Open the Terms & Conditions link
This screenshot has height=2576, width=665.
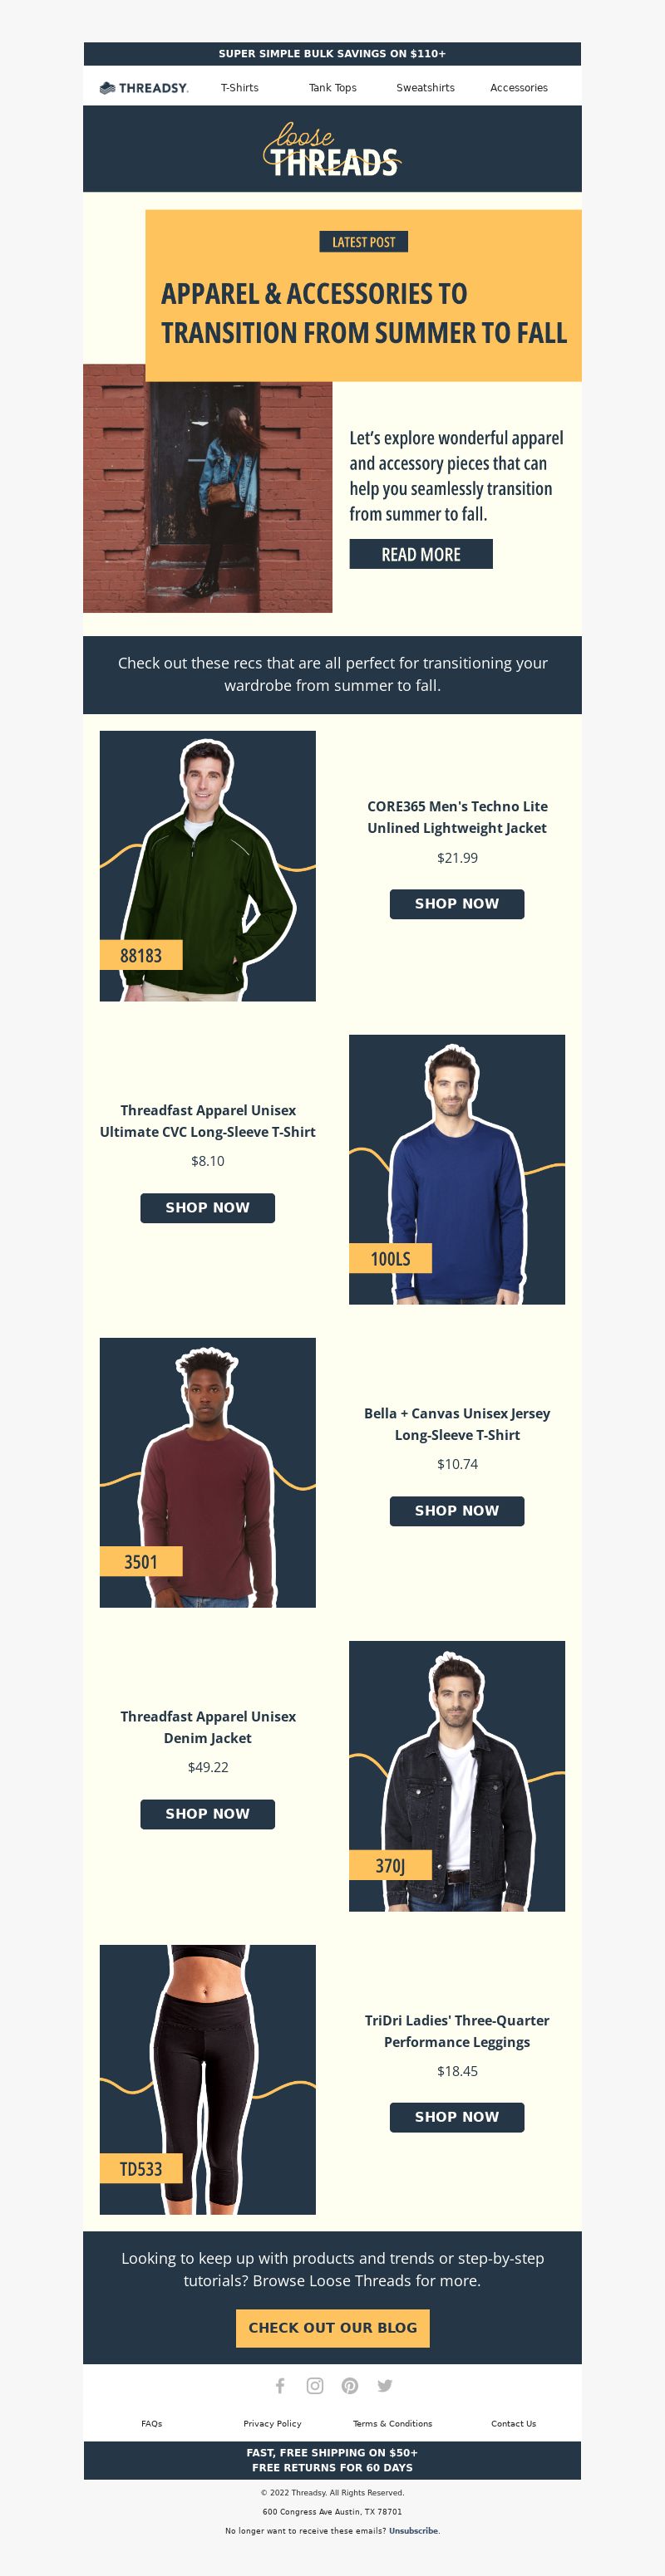pos(392,2424)
